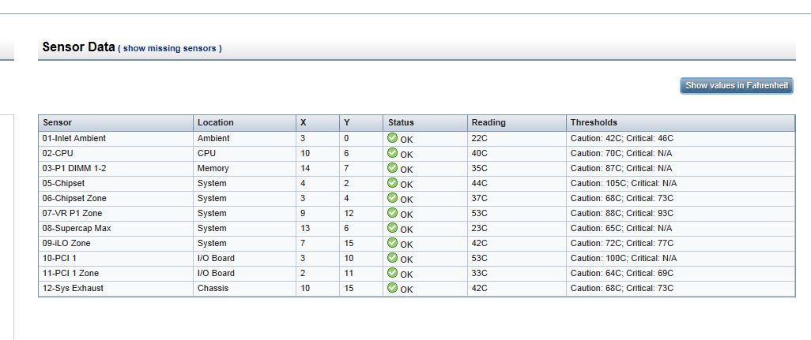Show values in Fahrenheit
Screen dimensions: 811x340
click(737, 86)
